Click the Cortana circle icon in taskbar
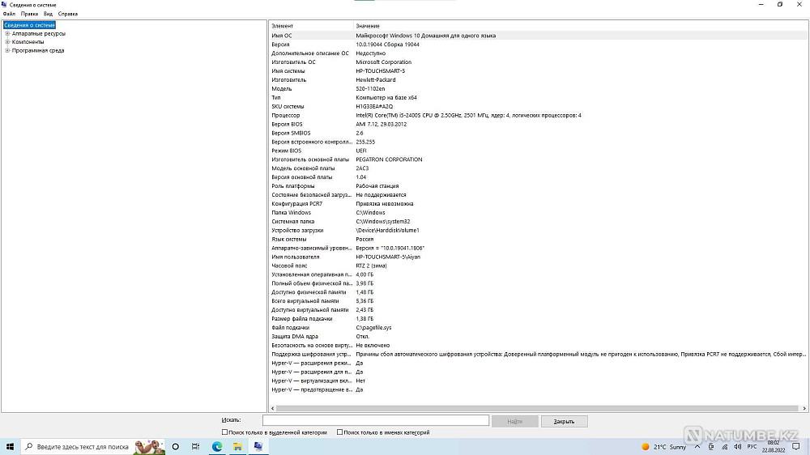 176,446
